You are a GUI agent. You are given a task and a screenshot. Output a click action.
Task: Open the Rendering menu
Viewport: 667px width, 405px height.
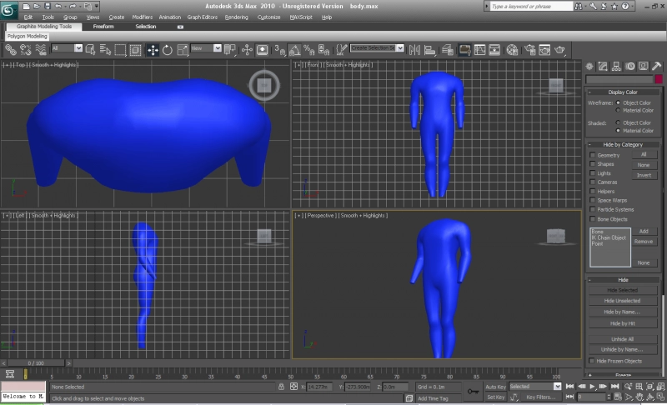pos(236,17)
